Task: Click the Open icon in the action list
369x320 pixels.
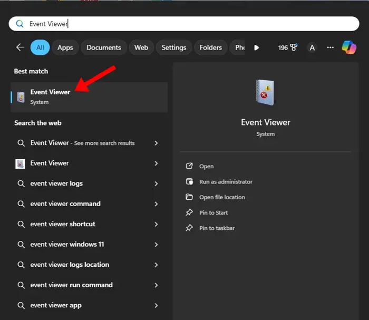Action: coord(189,166)
